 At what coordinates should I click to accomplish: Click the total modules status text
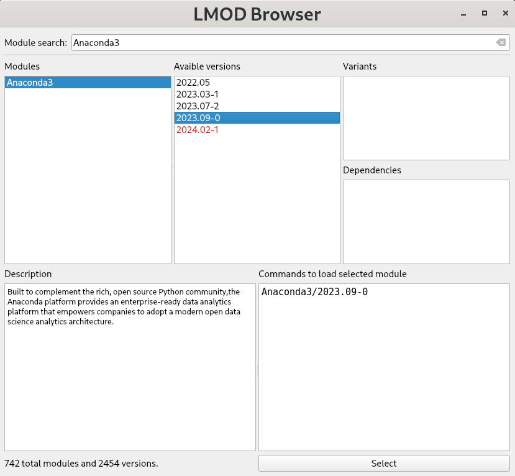(81, 463)
